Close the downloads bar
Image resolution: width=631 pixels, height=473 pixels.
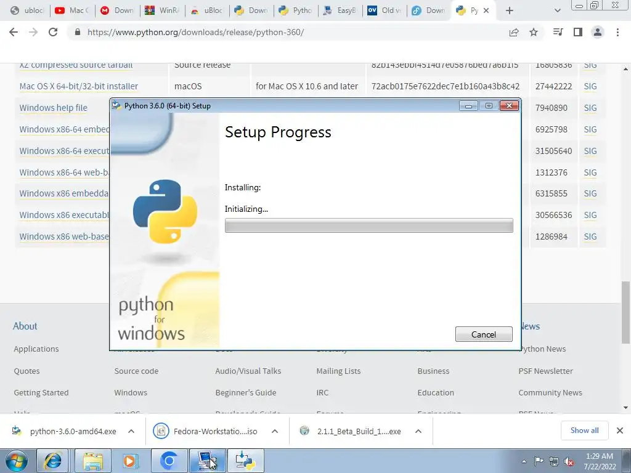point(620,431)
